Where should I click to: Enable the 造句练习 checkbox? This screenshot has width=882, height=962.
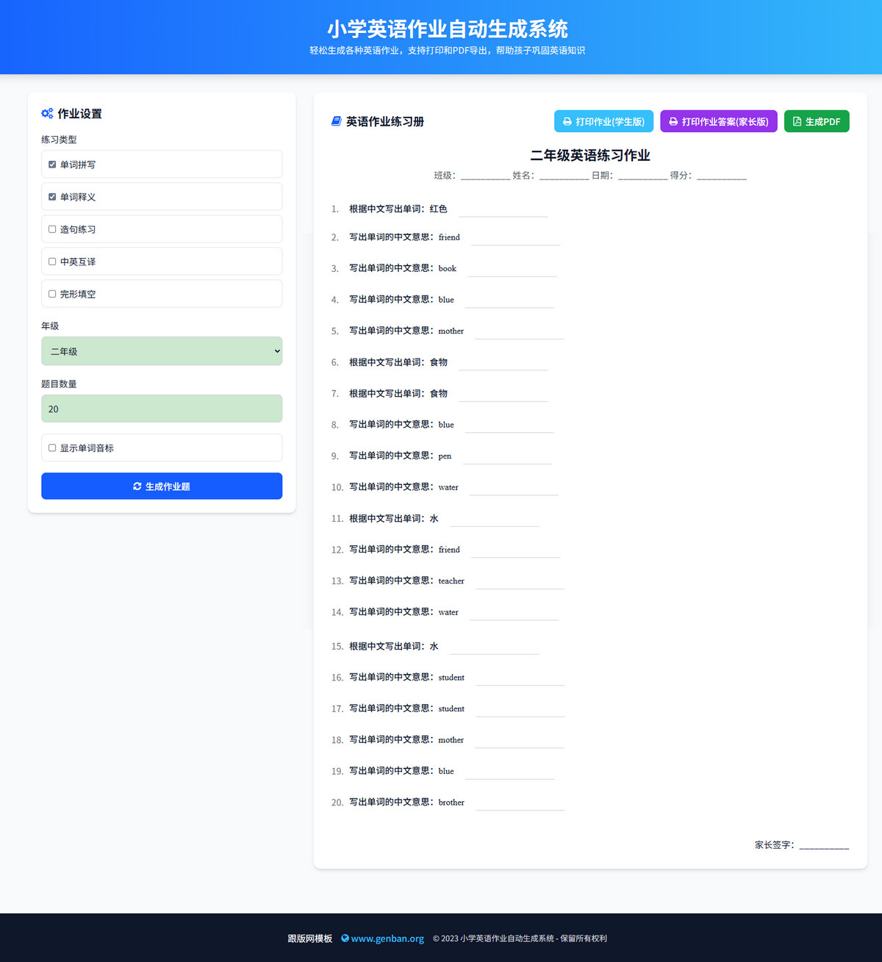52,229
